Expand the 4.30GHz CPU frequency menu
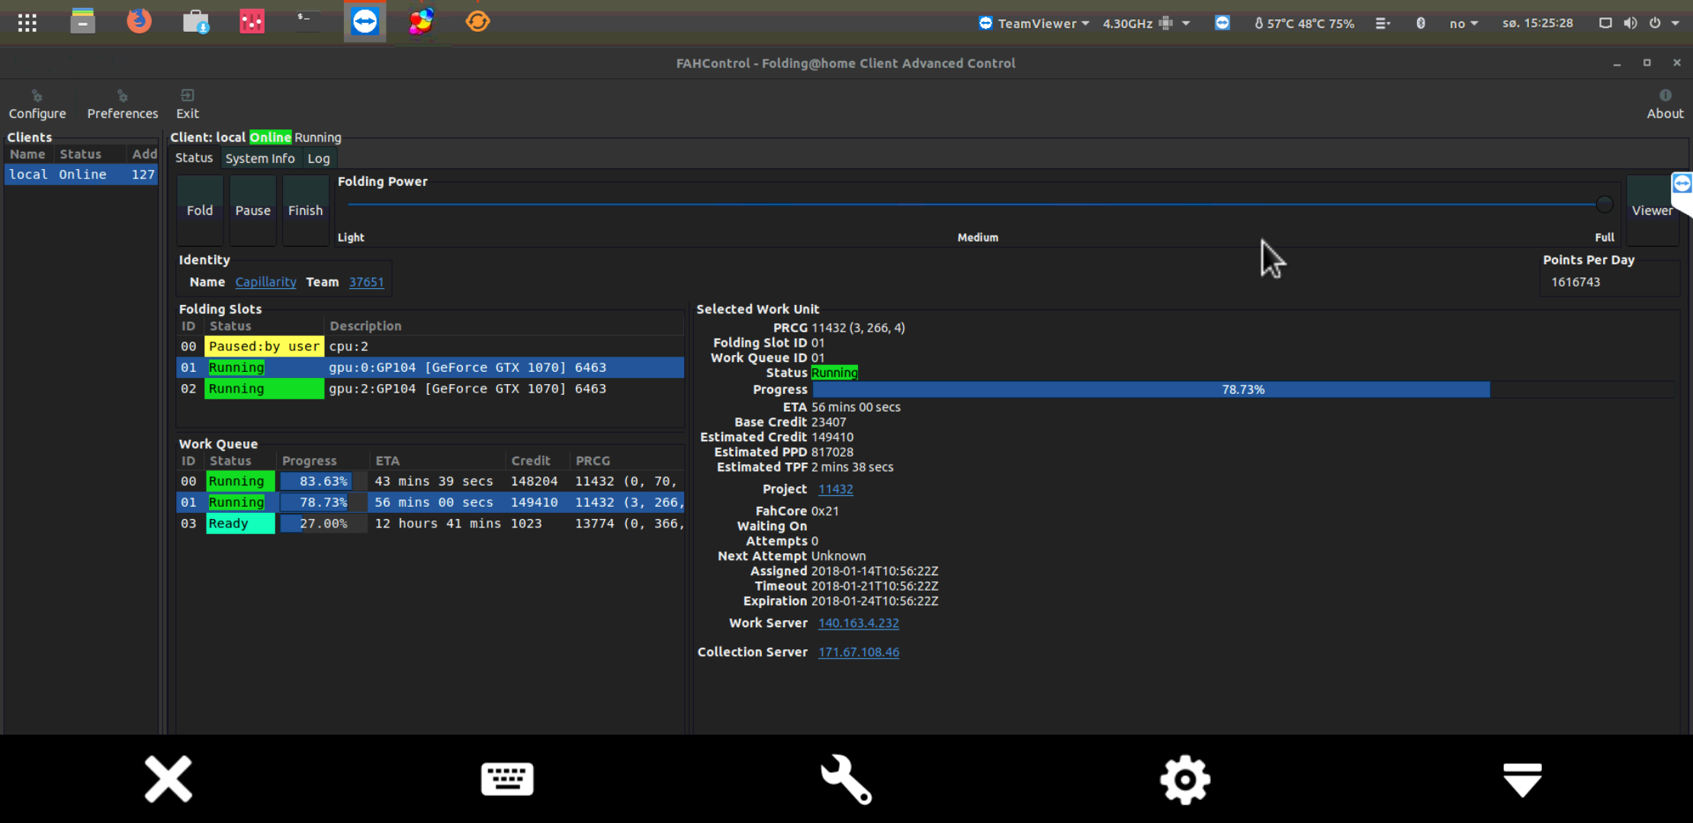Viewport: 1693px width, 823px height. pyautogui.click(x=1146, y=23)
